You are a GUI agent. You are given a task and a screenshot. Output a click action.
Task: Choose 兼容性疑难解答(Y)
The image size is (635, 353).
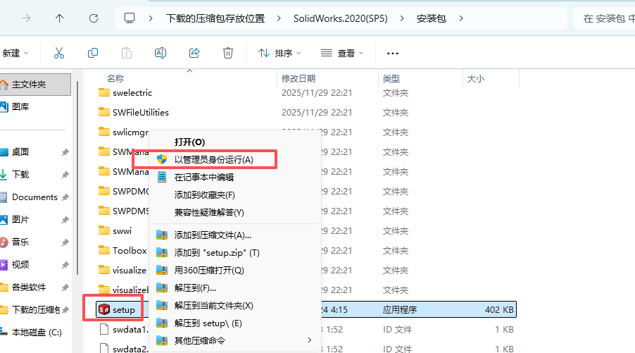pos(209,212)
